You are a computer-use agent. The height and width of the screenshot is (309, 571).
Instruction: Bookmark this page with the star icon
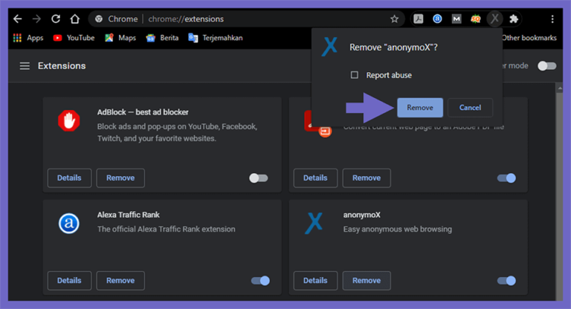point(394,19)
